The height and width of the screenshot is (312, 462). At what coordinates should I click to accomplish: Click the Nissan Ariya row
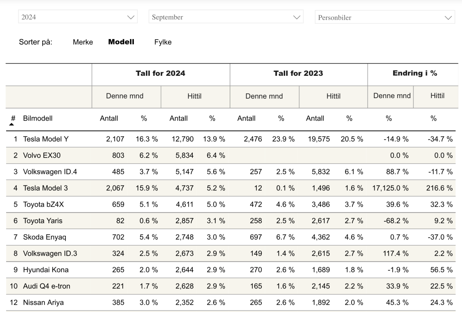click(43, 303)
